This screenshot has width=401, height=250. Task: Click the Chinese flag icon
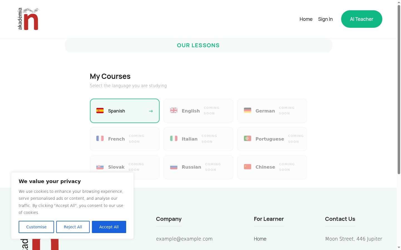click(x=248, y=167)
